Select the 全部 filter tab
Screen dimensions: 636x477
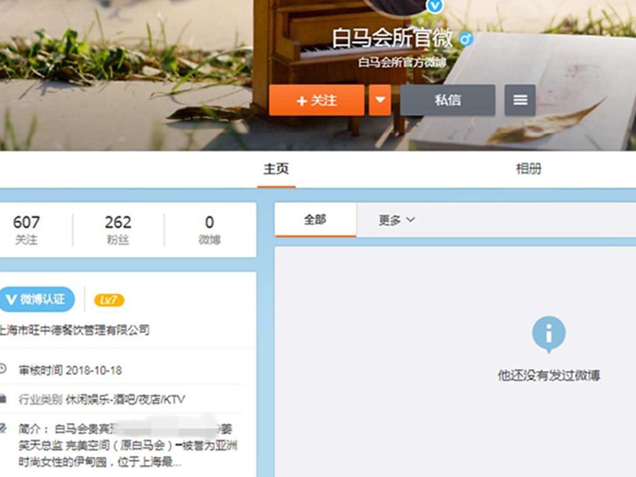[315, 220]
